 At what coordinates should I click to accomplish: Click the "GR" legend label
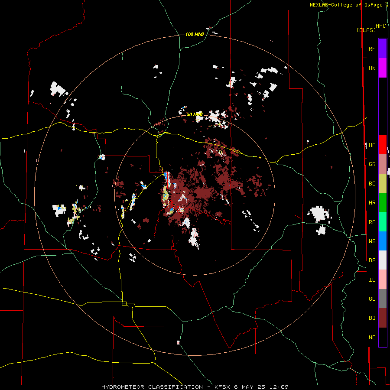[372, 164]
